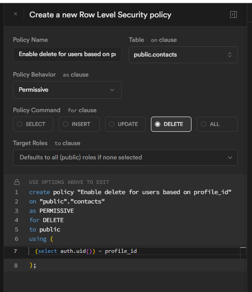Open the Target Roles dropdown
The image size is (252, 292).
tap(125, 158)
